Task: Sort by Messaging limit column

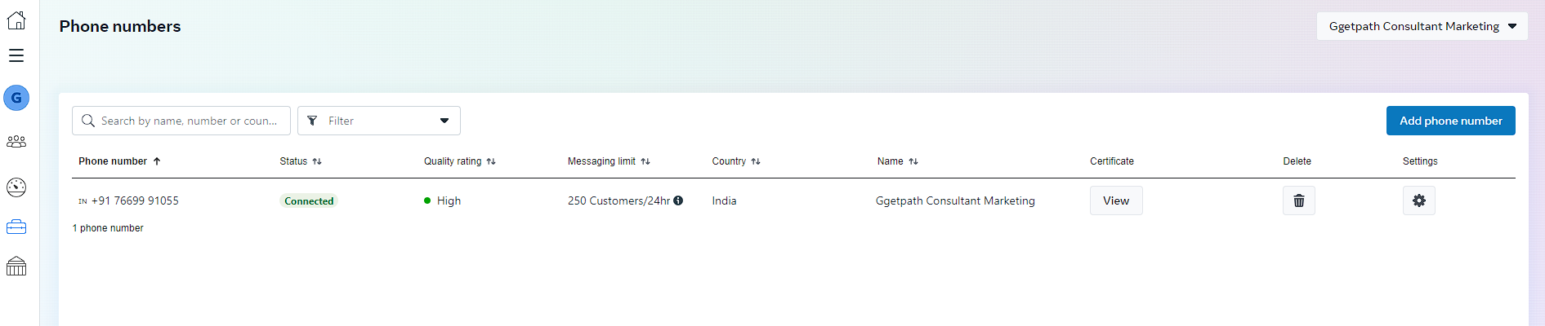Action: (609, 161)
